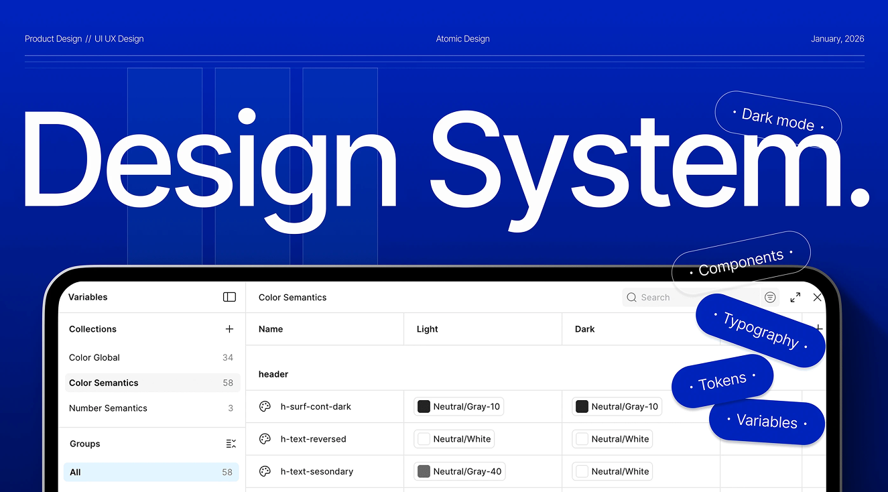Image resolution: width=888 pixels, height=492 pixels.
Task: Click the Groups collapse list icon
Action: (231, 444)
